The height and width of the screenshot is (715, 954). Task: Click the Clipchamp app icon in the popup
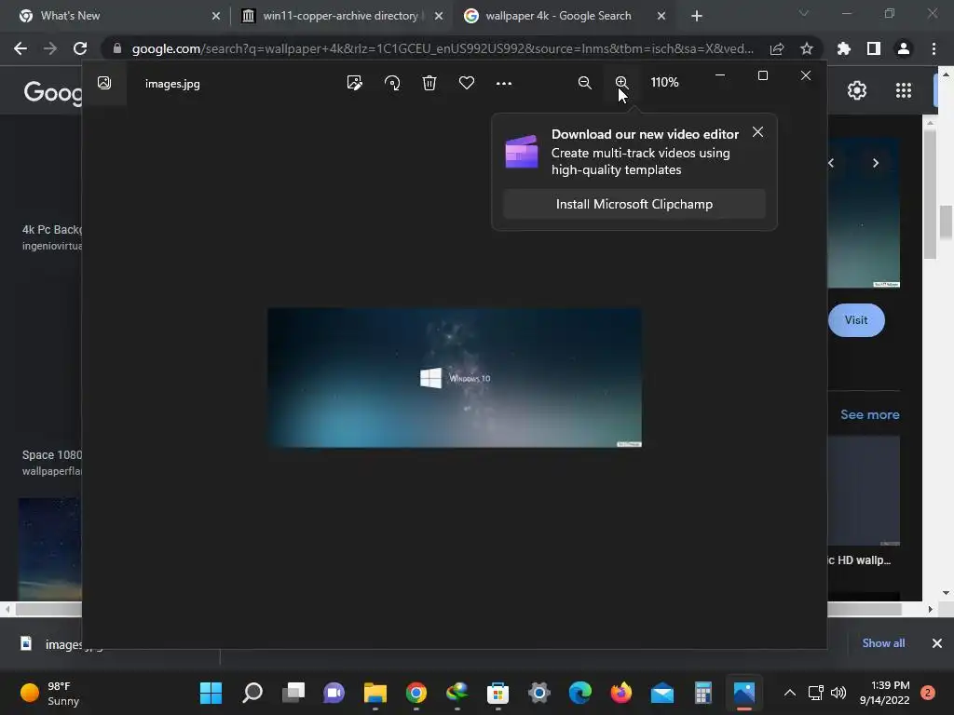522,152
